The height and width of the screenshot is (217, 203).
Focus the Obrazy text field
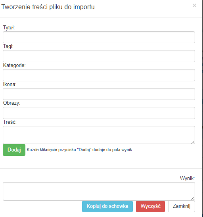click(x=99, y=113)
